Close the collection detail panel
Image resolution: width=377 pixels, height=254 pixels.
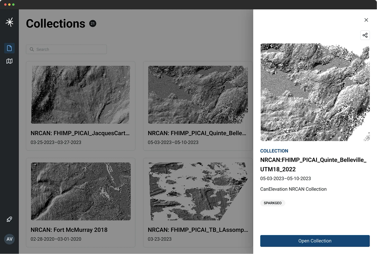pyautogui.click(x=366, y=20)
